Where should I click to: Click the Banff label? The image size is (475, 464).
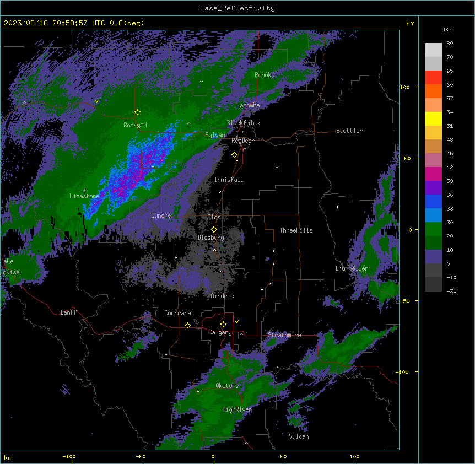pyautogui.click(x=68, y=312)
